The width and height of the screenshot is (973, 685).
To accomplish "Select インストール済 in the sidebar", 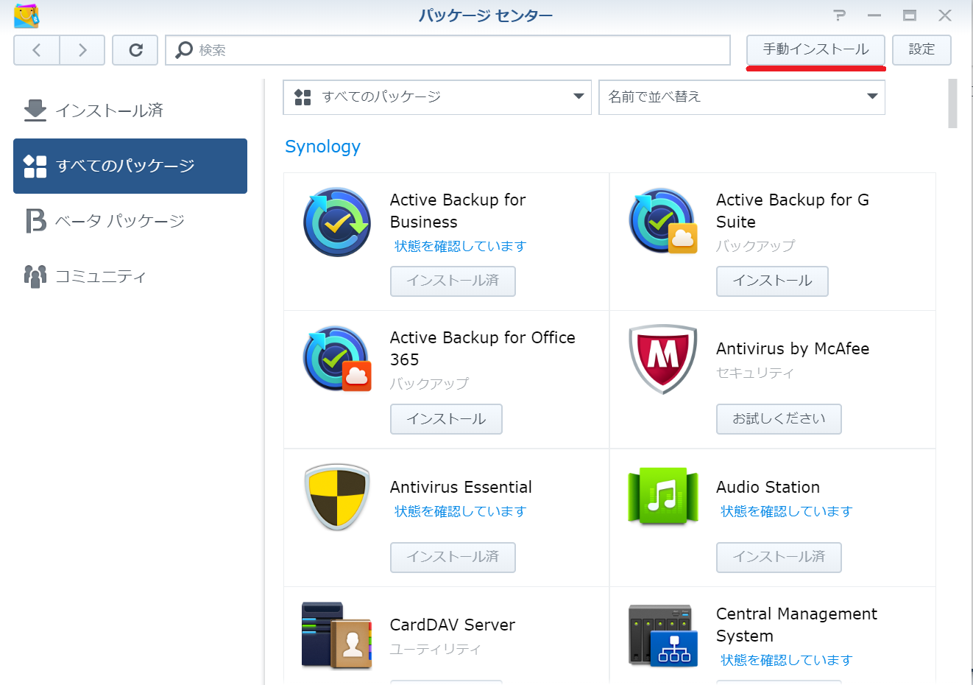I will (130, 110).
